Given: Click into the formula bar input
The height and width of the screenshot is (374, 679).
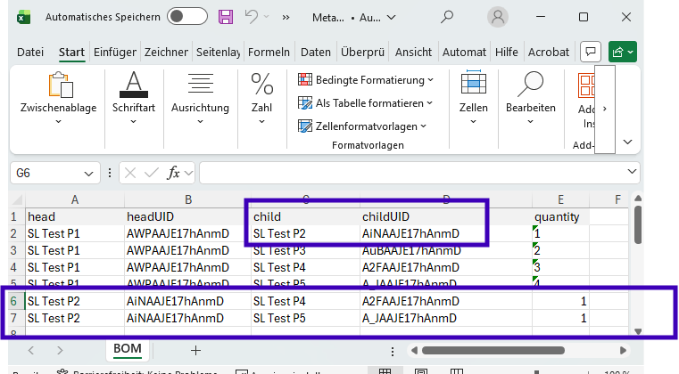Looking at the screenshot, I should pos(411,173).
